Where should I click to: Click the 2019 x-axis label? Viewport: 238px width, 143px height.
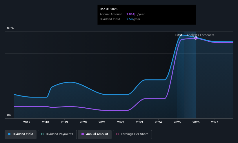[64, 122]
